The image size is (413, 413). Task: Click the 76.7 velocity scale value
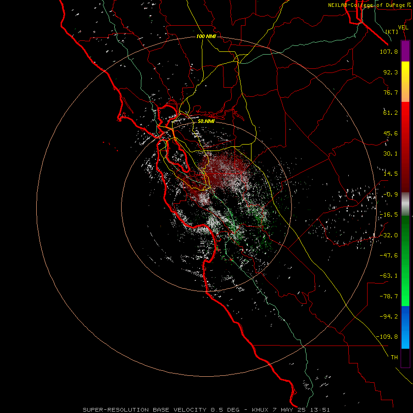391,92
